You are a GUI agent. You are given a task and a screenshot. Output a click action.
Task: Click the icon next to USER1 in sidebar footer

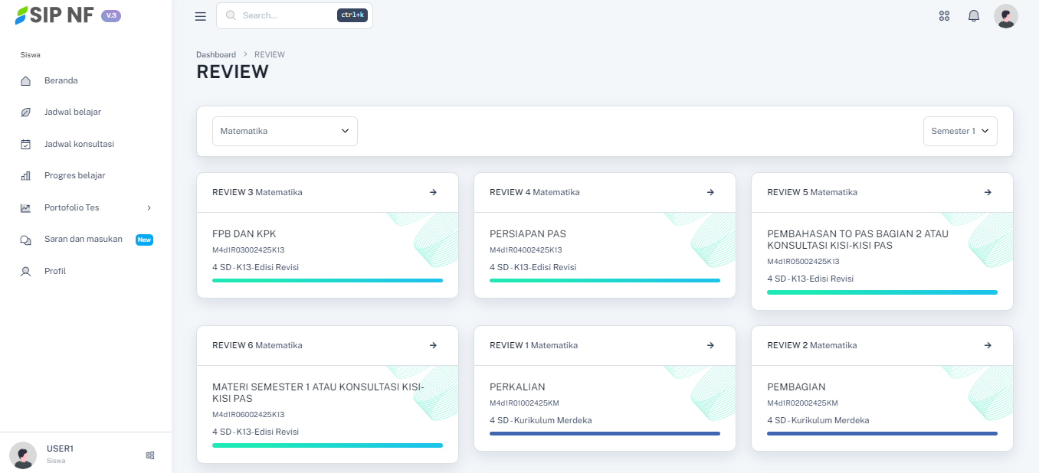pos(150,455)
